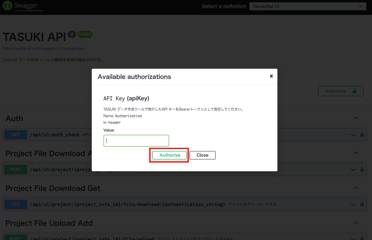This screenshot has height=240, width=372.
Task: Expand the POST project endpoint arrow
Action: point(353,170)
